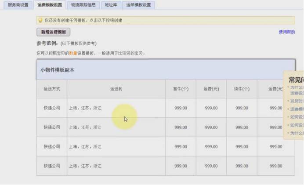
Task: Switch to the 物流跟踪信息 tab
Action: pos(83,5)
